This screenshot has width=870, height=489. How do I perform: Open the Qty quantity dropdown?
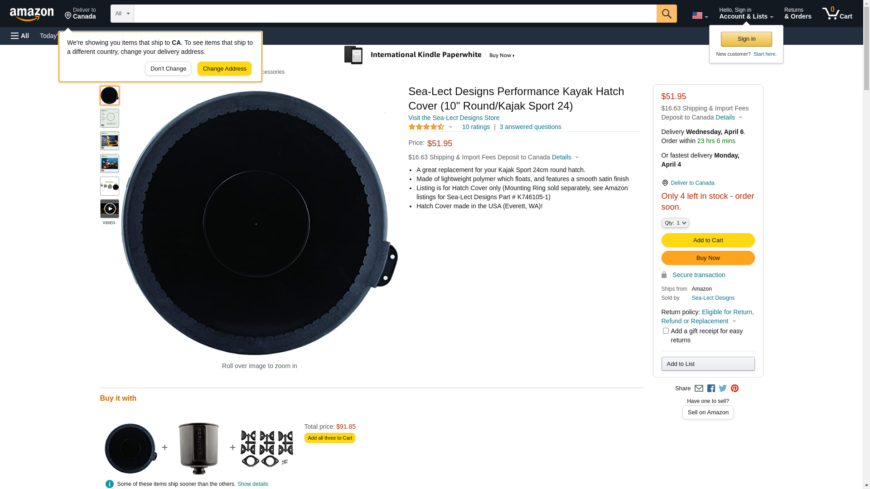click(x=675, y=223)
